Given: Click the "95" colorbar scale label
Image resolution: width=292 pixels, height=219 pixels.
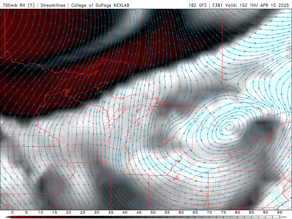Looking at the screenshot, I should 280,212.
